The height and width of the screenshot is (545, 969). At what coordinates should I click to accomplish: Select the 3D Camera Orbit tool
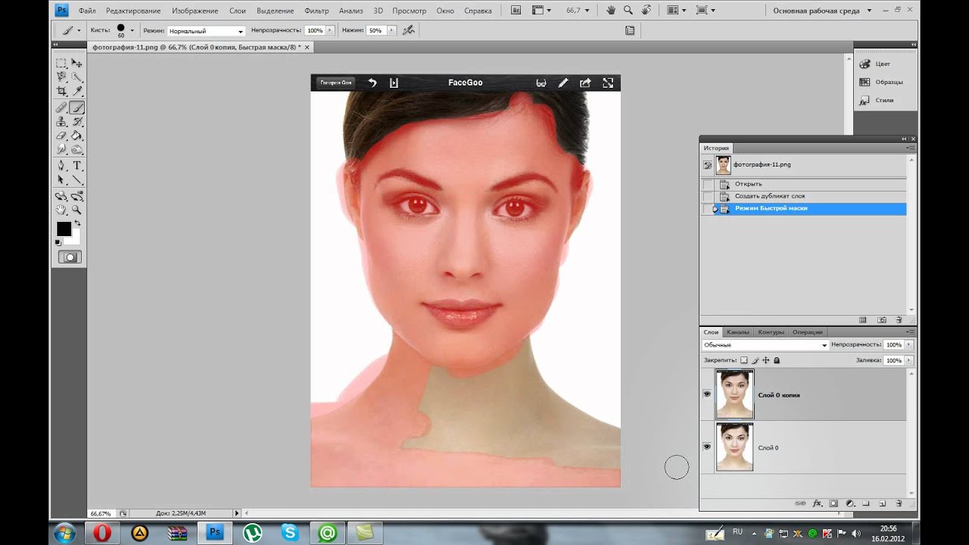(x=76, y=196)
